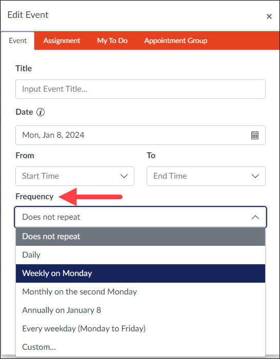Pick Weekly on Monday option

[141, 273]
